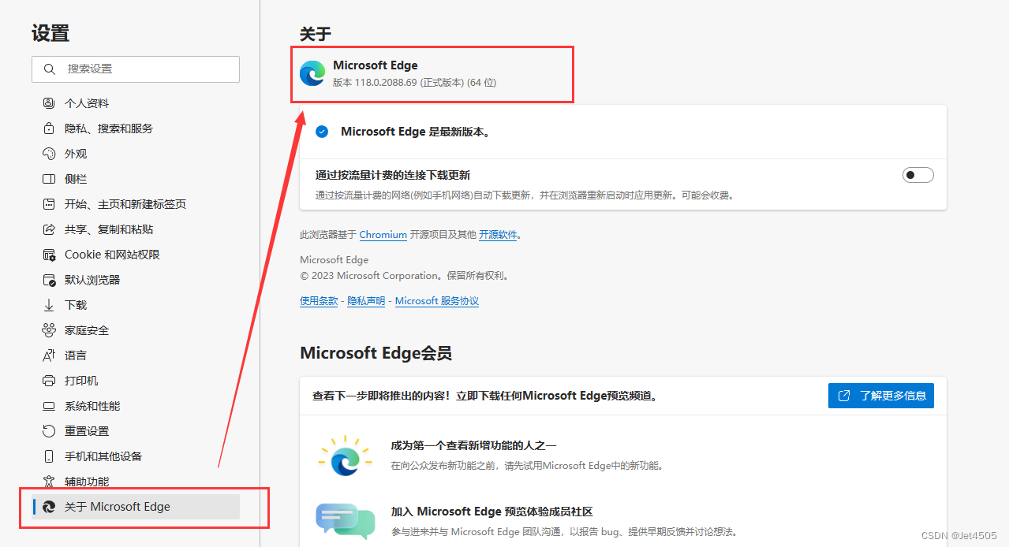
Task: Click the 了解更多信息 button
Action: pyautogui.click(x=881, y=396)
